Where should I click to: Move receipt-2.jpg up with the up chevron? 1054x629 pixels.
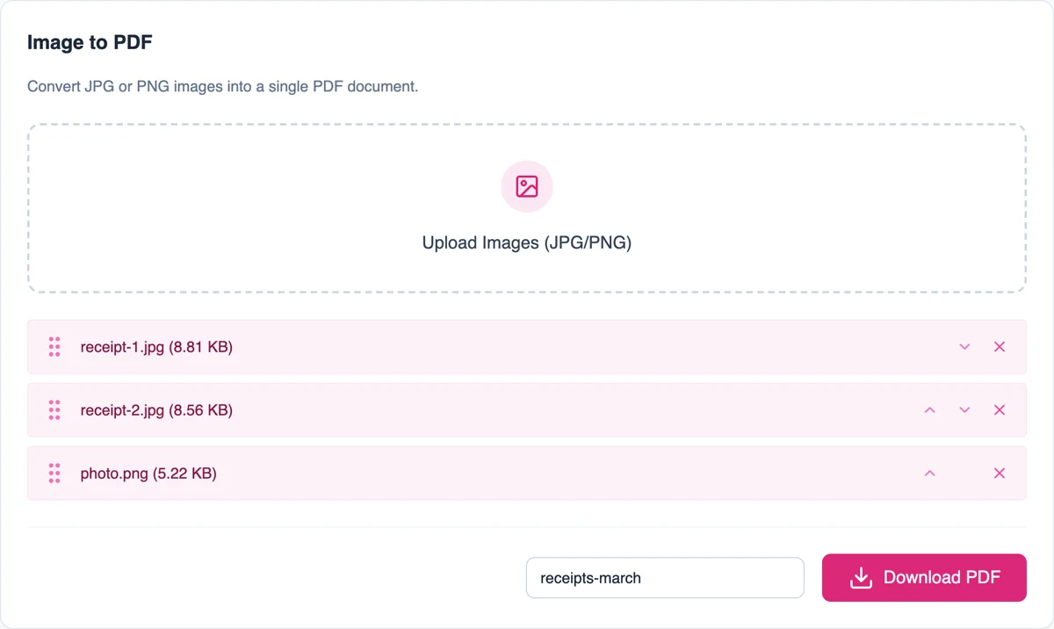(929, 410)
